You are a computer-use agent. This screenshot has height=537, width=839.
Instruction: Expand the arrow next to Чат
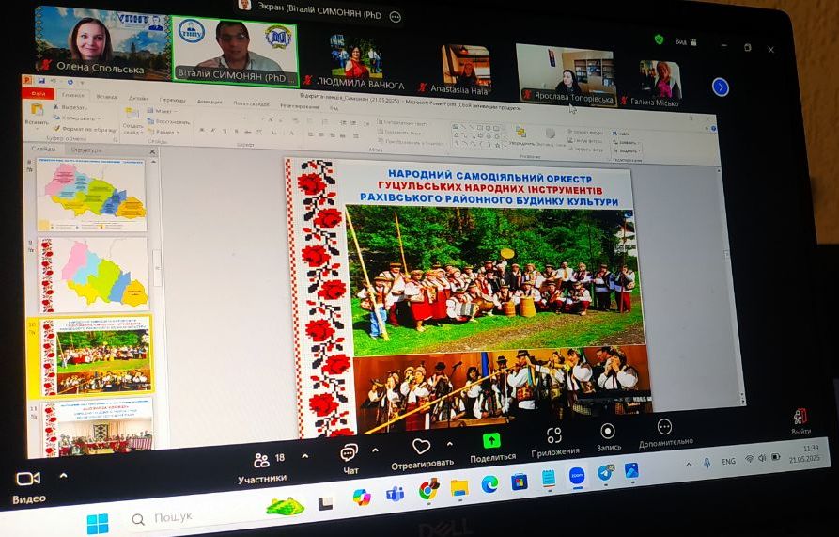pyautogui.click(x=375, y=450)
